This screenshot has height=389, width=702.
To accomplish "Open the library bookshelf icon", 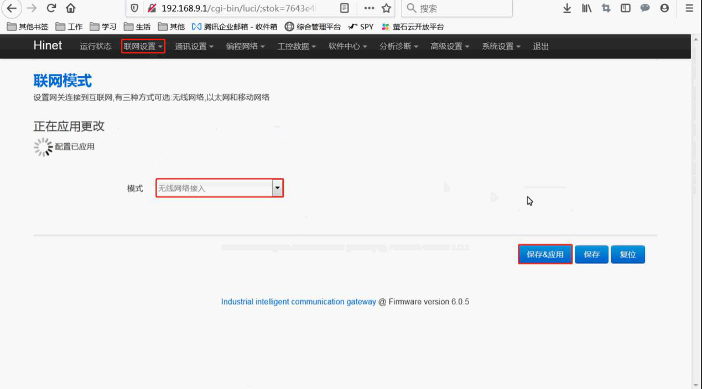I will [x=586, y=8].
